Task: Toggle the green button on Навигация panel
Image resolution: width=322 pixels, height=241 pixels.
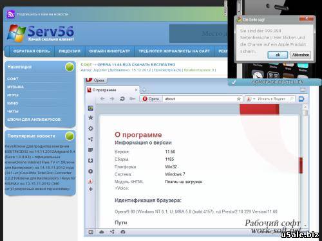Action: click(x=70, y=67)
